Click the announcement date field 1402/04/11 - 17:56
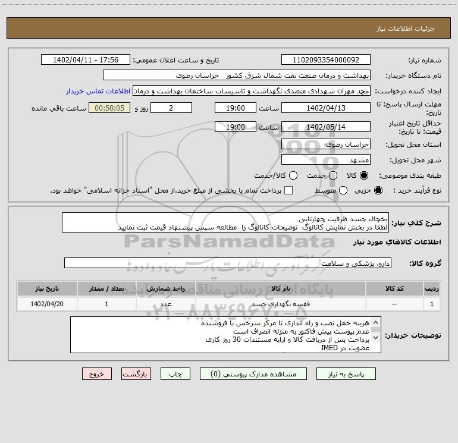Image resolution: width=458 pixels, height=443 pixels. (x=86, y=59)
